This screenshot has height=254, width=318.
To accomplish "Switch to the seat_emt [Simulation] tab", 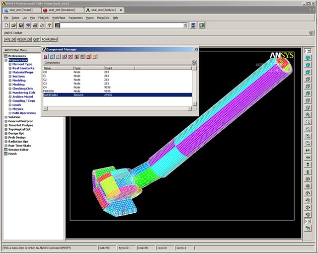I will (x=62, y=10).
